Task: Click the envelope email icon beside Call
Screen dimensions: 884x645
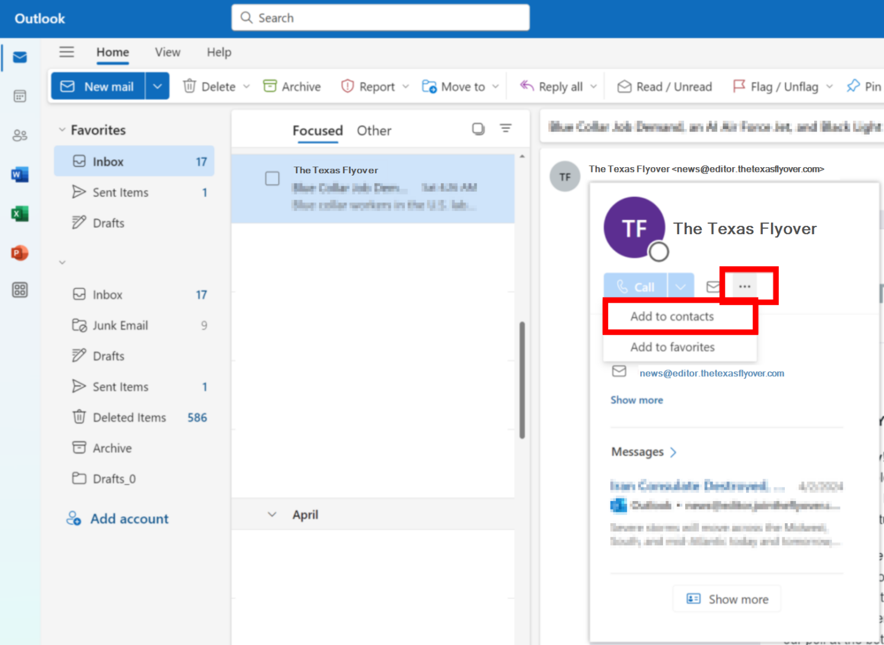Action: 713,287
